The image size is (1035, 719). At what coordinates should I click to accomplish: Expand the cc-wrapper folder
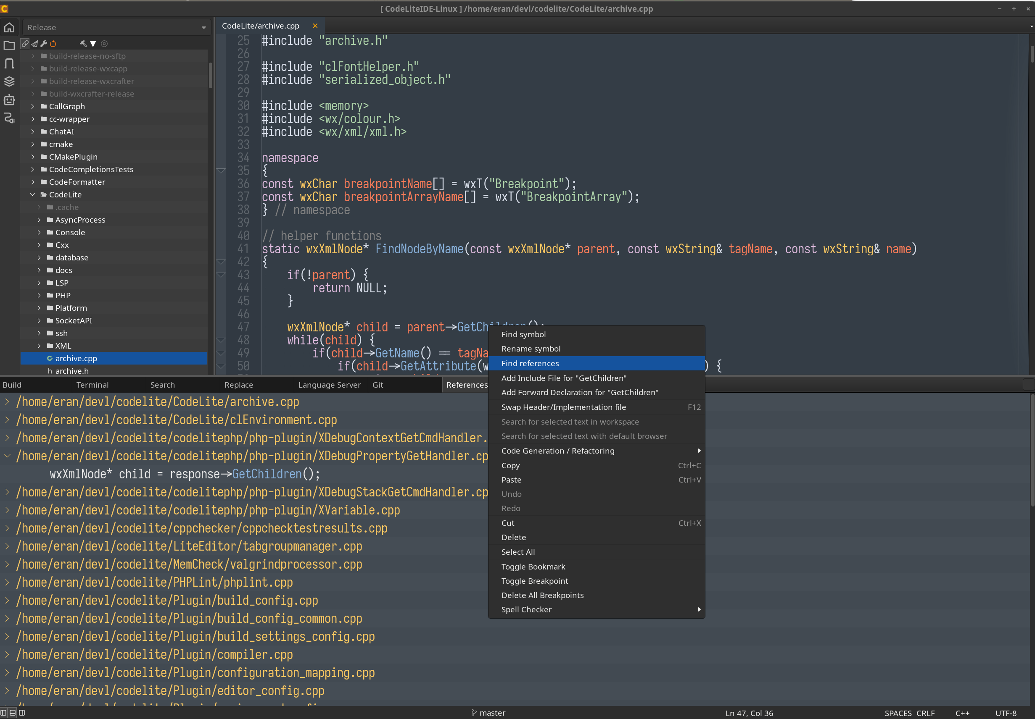coord(32,119)
